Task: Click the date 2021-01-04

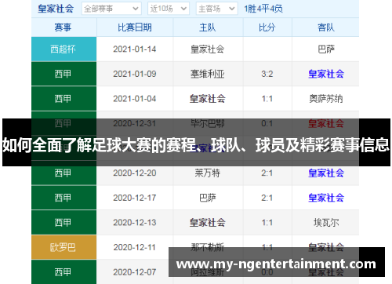Action: [x=135, y=99]
